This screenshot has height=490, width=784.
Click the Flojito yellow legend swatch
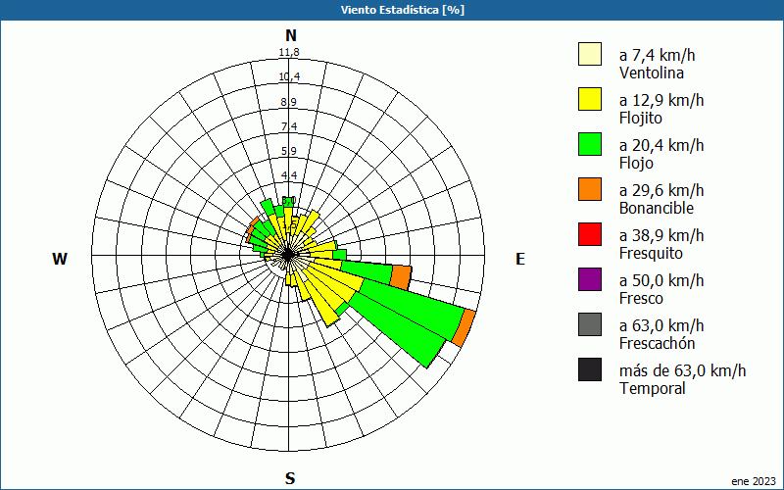590,99
